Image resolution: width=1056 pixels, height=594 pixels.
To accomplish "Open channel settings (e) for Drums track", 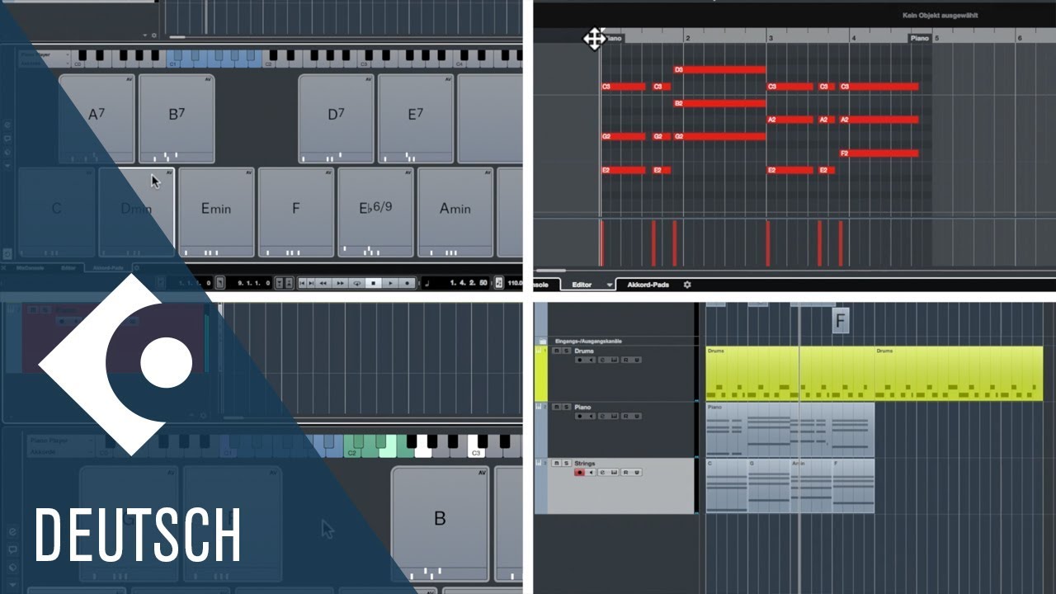I will pyautogui.click(x=602, y=360).
